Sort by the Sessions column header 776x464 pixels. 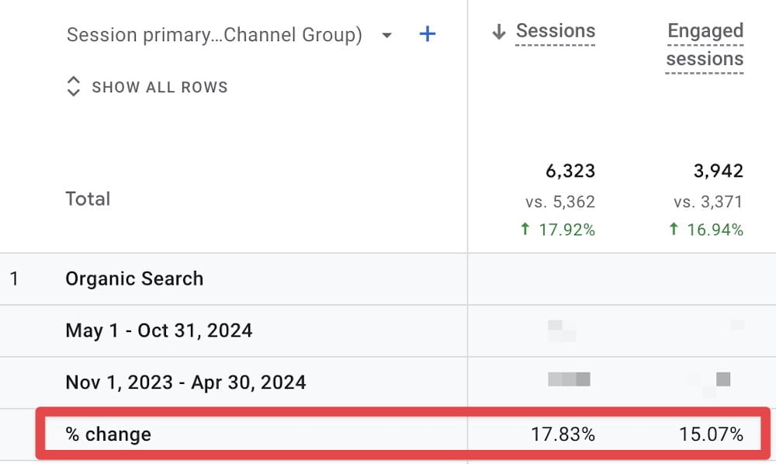(x=556, y=32)
